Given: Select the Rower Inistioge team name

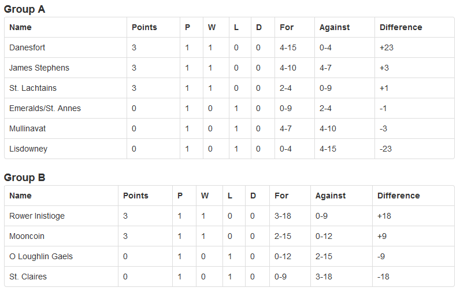Looking at the screenshot, I should coord(37,216).
